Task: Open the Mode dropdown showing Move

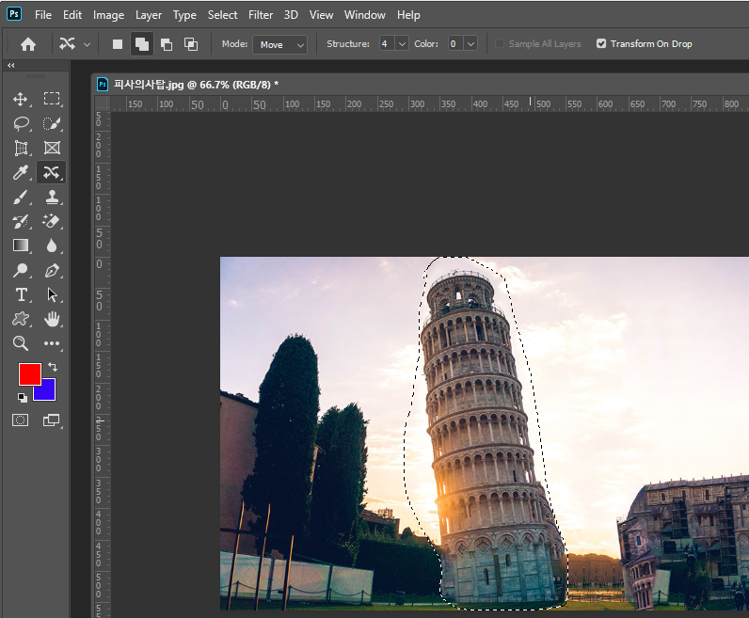Action: (x=280, y=44)
